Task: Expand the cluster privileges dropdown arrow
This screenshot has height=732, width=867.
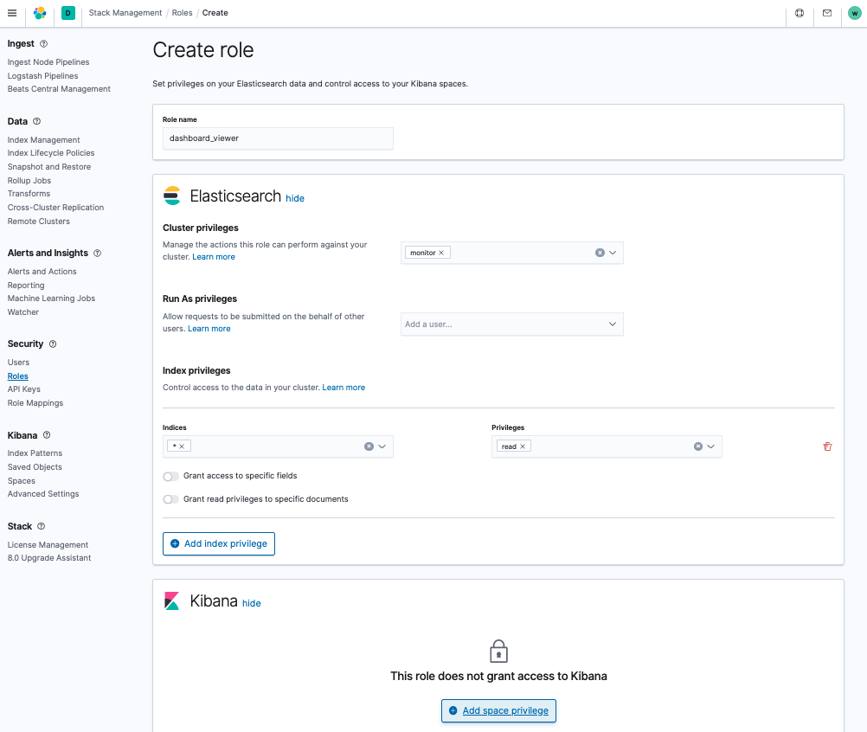Action: [x=613, y=253]
